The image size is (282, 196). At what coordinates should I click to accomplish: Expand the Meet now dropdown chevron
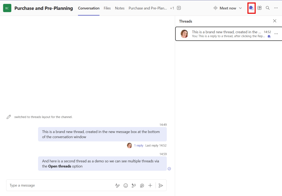pyautogui.click(x=240, y=8)
